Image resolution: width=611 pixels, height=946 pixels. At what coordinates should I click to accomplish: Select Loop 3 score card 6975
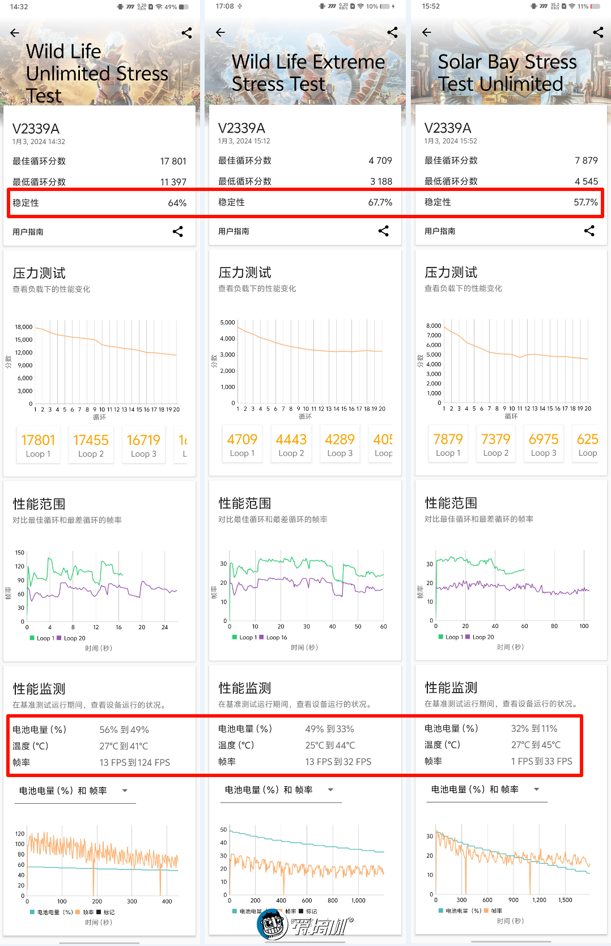(x=543, y=445)
